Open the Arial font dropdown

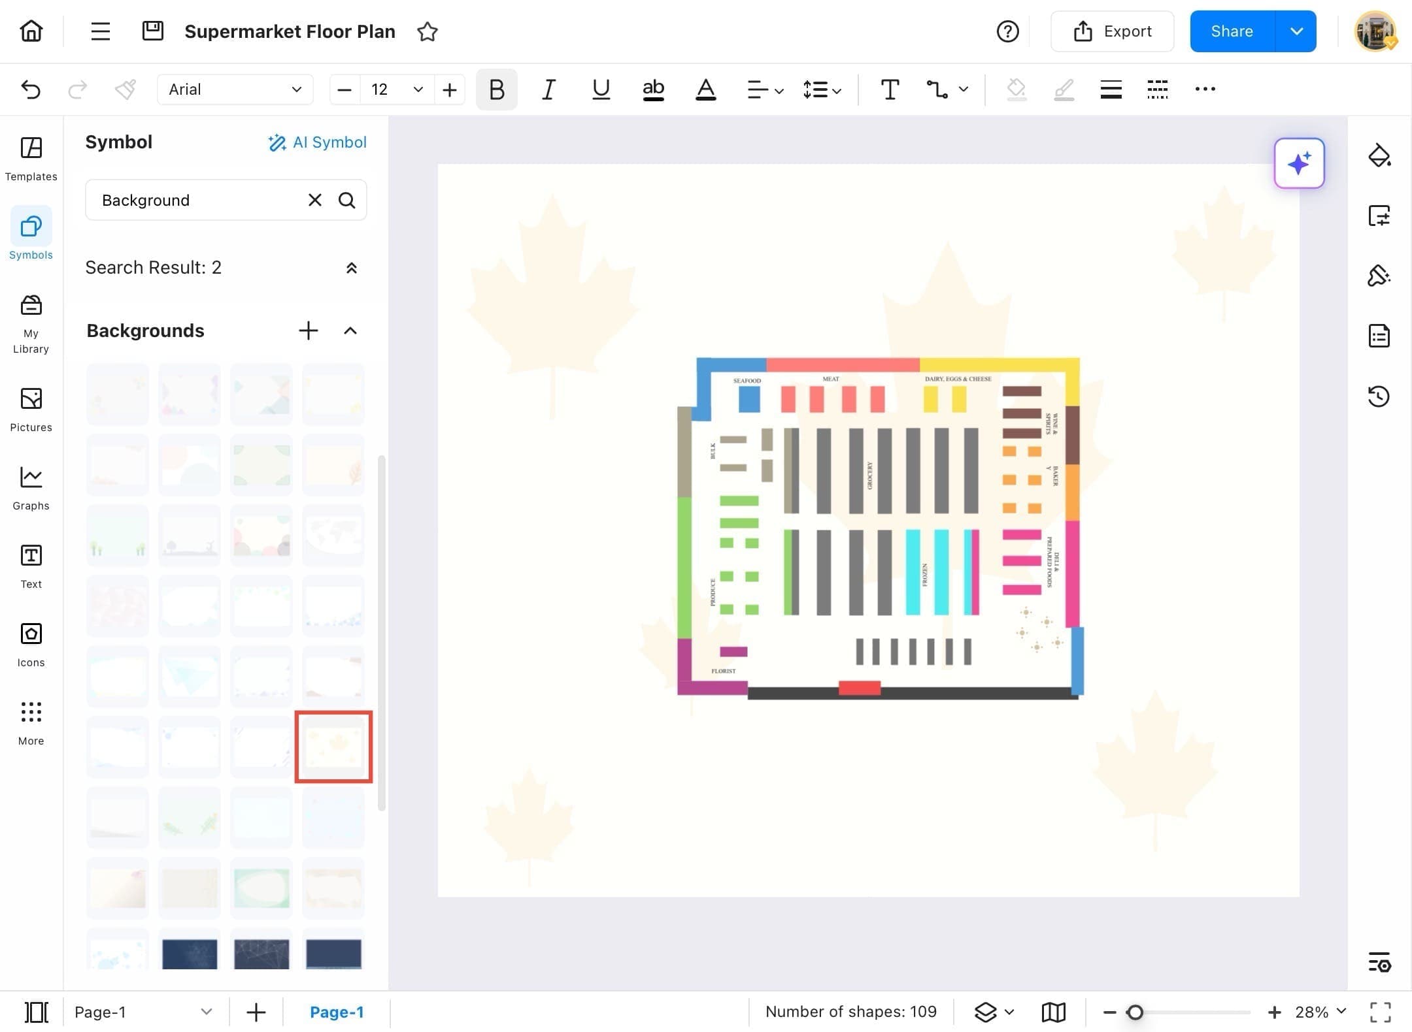235,89
